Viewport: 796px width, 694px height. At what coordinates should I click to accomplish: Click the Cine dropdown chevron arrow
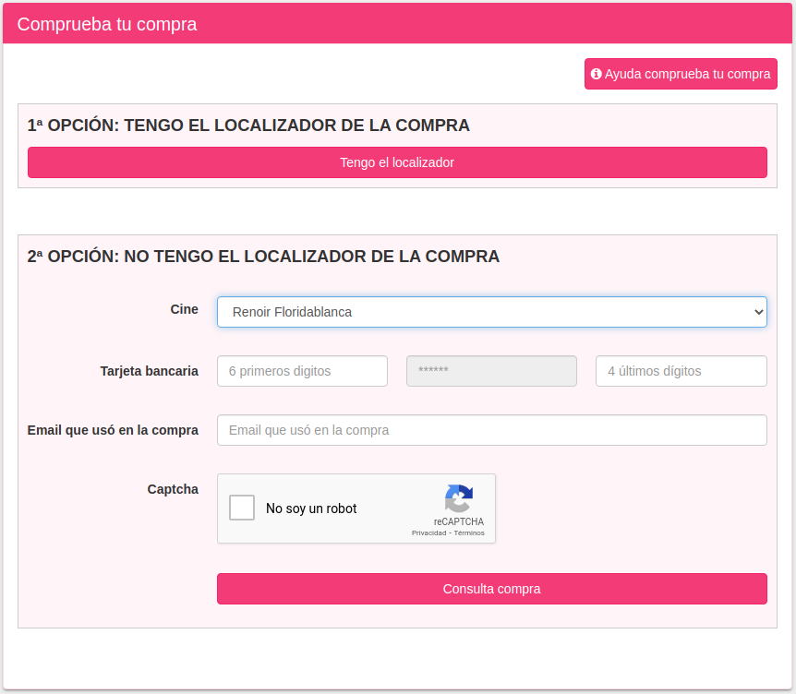[759, 312]
